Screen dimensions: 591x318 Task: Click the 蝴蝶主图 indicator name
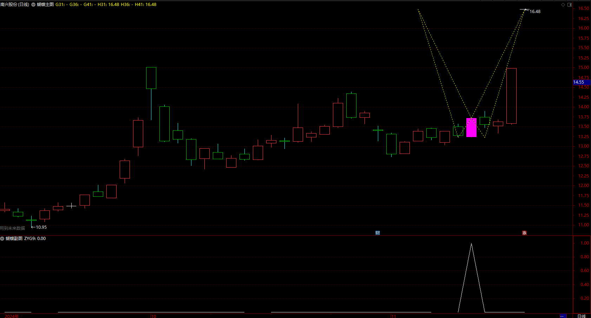click(x=45, y=5)
